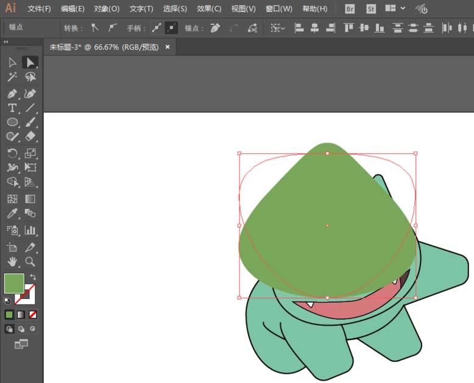Screen dimensions: 474x383
Task: Convert selected anchor points to smooth
Action: pos(113,28)
